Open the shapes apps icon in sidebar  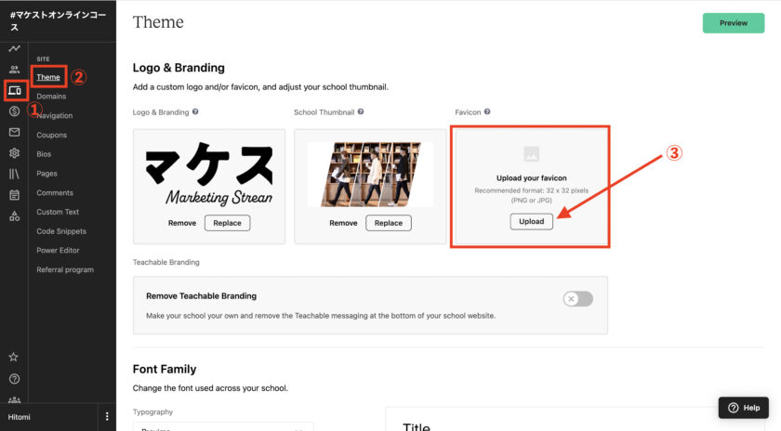15,216
